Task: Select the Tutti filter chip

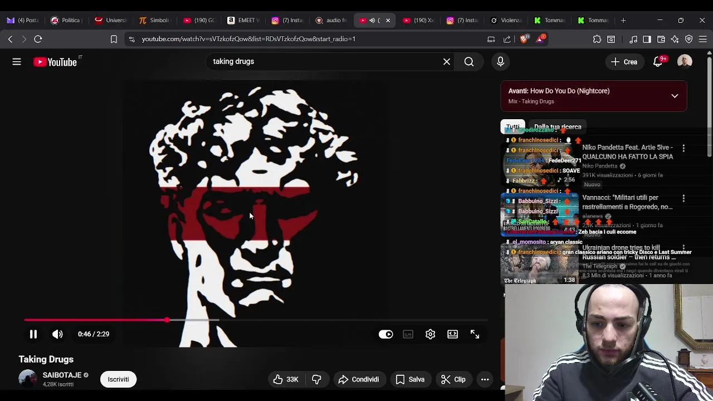Action: [512, 127]
